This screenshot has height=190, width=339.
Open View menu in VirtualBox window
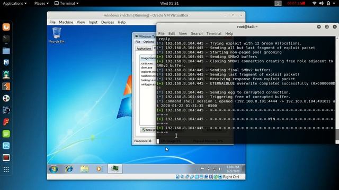(x=81, y=22)
